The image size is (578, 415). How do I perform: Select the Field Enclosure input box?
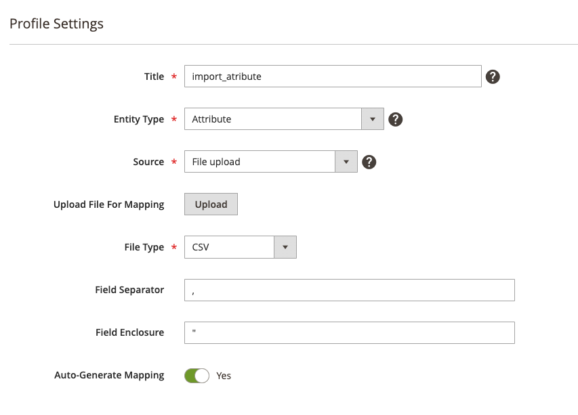click(x=350, y=333)
